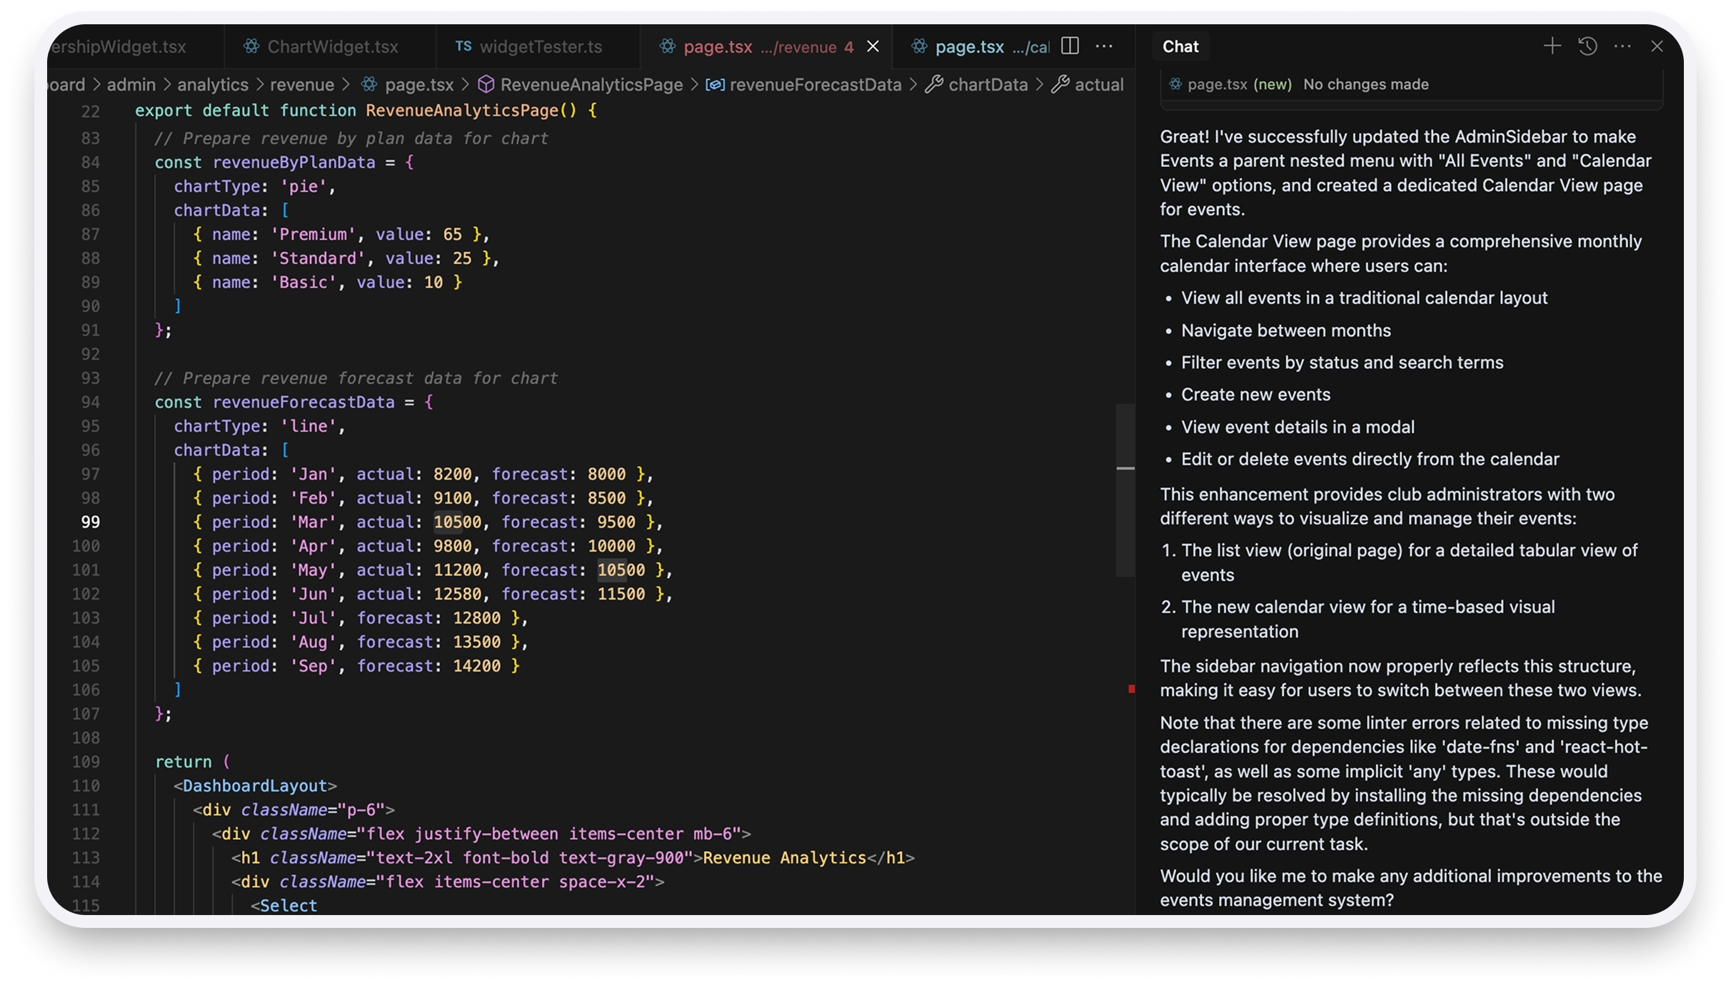Open RevenueAnalyticsPage breadcrumb symbol
This screenshot has height=985, width=1731.
coord(591,84)
